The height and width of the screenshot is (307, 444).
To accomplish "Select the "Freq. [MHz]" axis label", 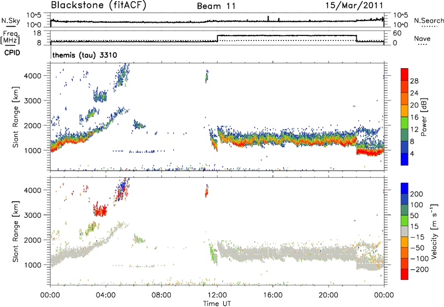I will 11,37.
